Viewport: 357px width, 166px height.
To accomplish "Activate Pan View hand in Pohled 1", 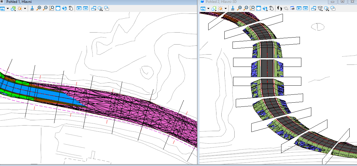I will pyautogui.click(x=71, y=9).
